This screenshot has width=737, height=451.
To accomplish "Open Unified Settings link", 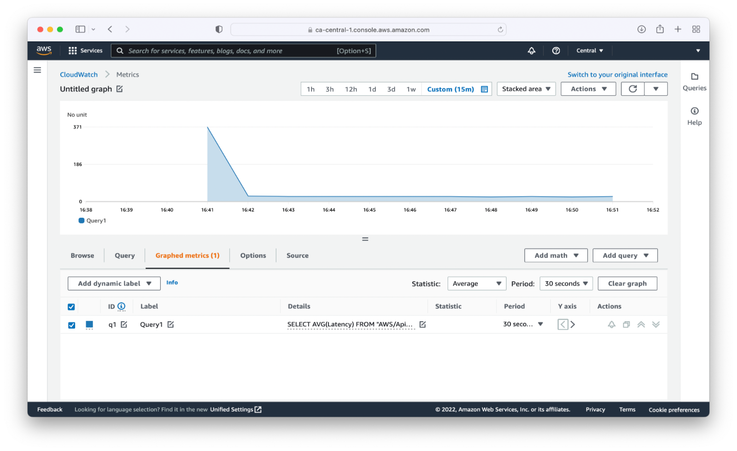I will (x=236, y=410).
